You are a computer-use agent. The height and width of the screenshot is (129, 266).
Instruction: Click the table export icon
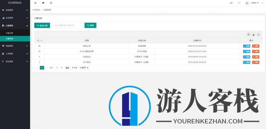(x=253, y=34)
